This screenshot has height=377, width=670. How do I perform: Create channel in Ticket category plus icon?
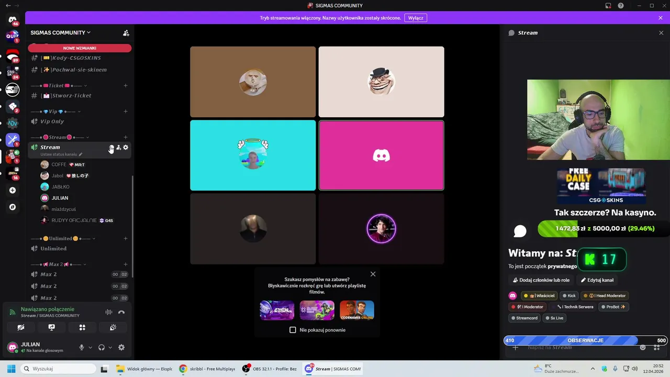point(126,85)
